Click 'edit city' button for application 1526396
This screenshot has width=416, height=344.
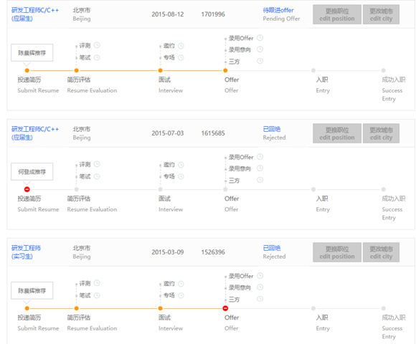click(381, 252)
